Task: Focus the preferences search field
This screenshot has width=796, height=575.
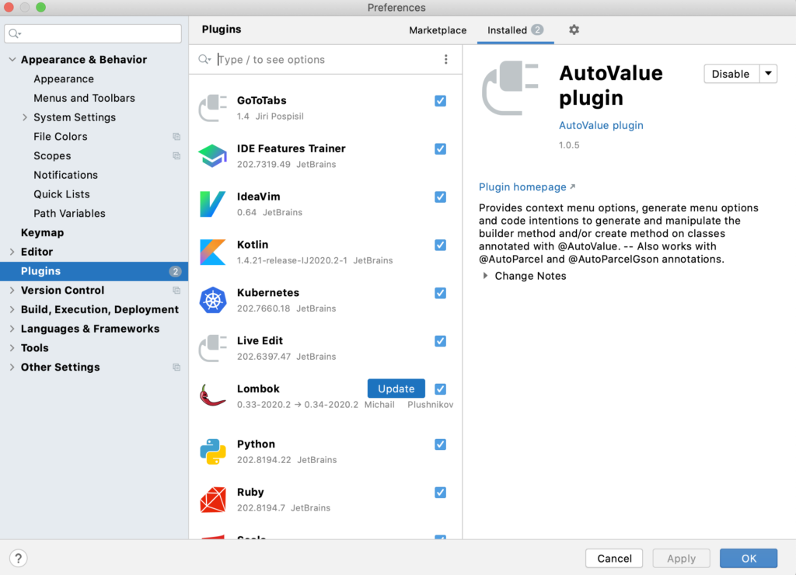Action: 93,33
